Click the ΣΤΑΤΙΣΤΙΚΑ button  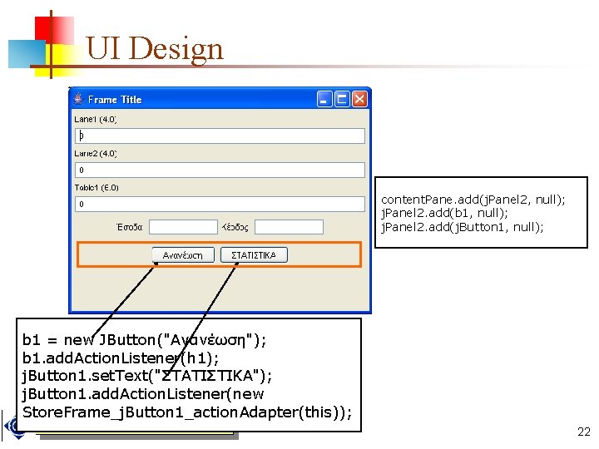click(x=254, y=255)
